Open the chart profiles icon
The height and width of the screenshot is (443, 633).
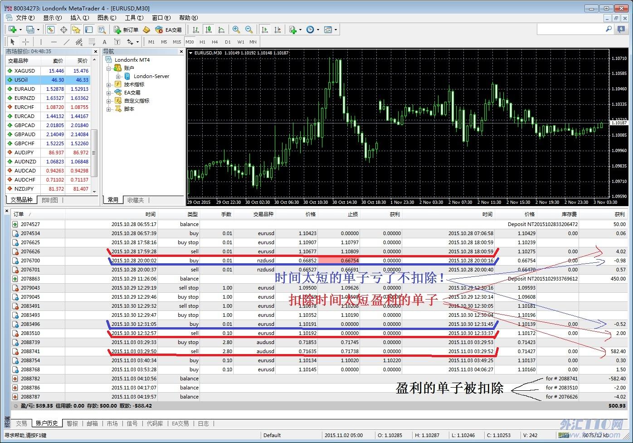[x=30, y=30]
